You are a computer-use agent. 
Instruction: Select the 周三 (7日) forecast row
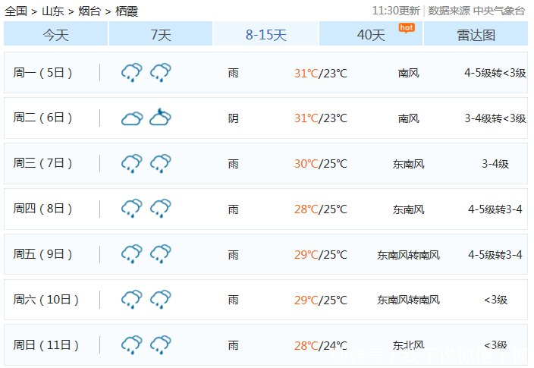click(265, 164)
